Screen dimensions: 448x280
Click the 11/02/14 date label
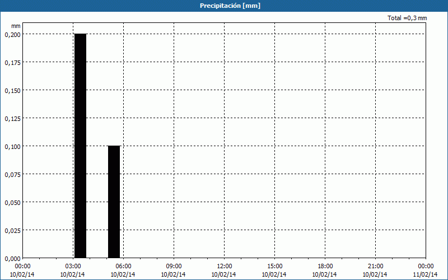(x=426, y=274)
